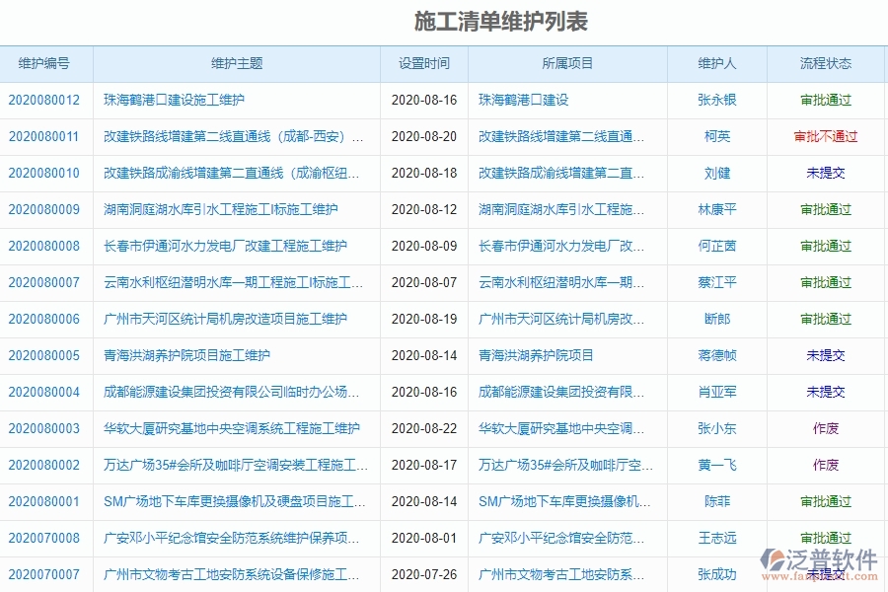Click 作废 status on 华软大厦研究基地 row
This screenshot has height=592, width=888.
(x=825, y=428)
